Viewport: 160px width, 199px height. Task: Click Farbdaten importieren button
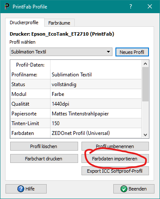pyautogui.click(x=115, y=159)
